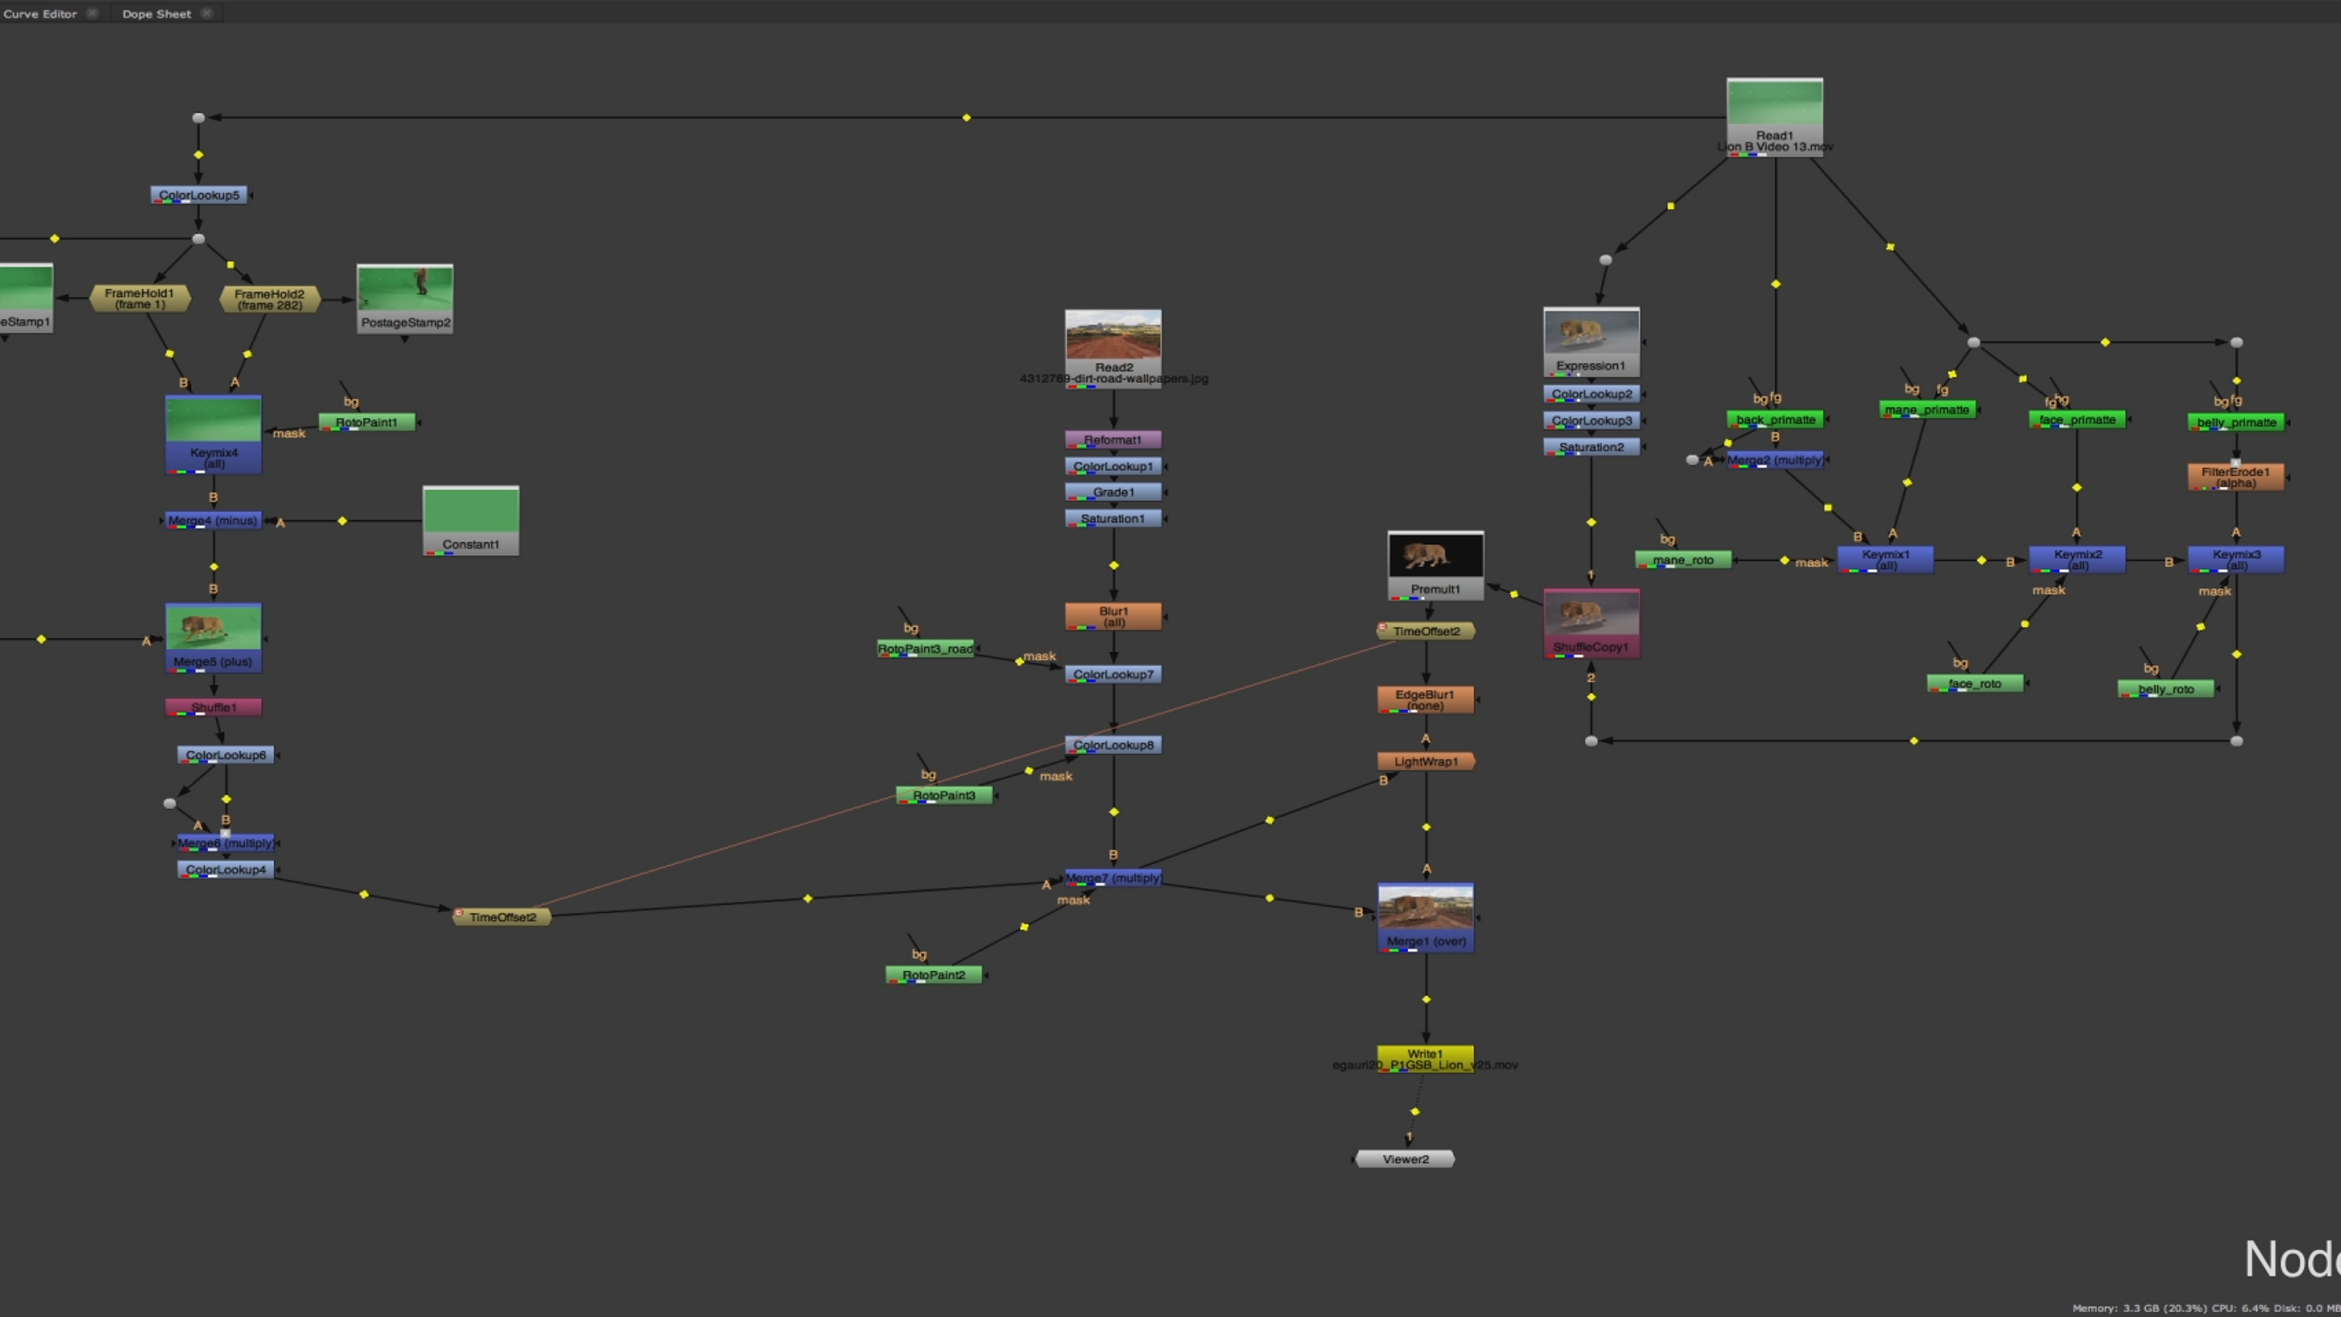Screen dimensions: 2341x1317
Task: Close the Dope Sheet tab
Action: tap(207, 13)
